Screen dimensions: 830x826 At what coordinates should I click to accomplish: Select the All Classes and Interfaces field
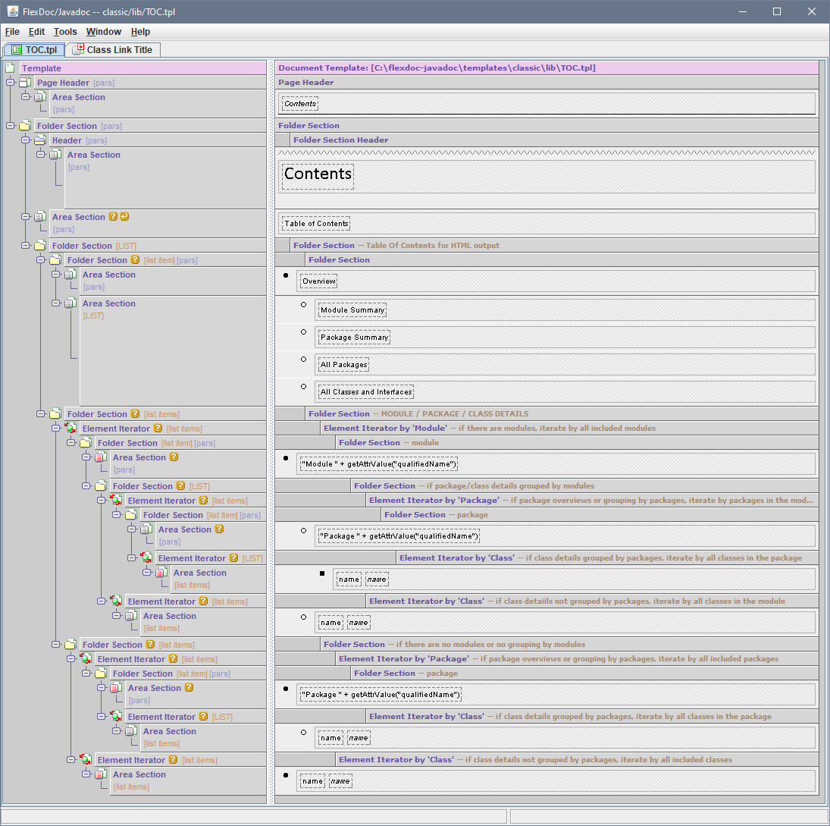[x=365, y=392]
